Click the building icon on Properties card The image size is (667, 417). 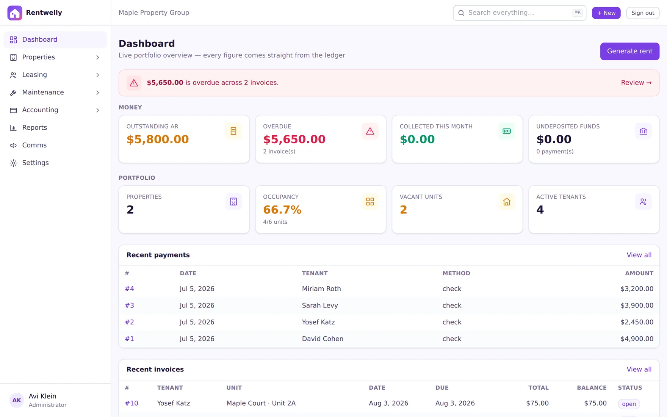pos(233,202)
